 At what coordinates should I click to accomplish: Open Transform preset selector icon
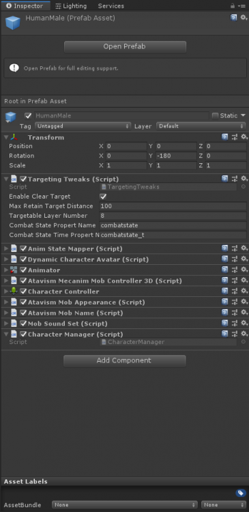(234, 137)
